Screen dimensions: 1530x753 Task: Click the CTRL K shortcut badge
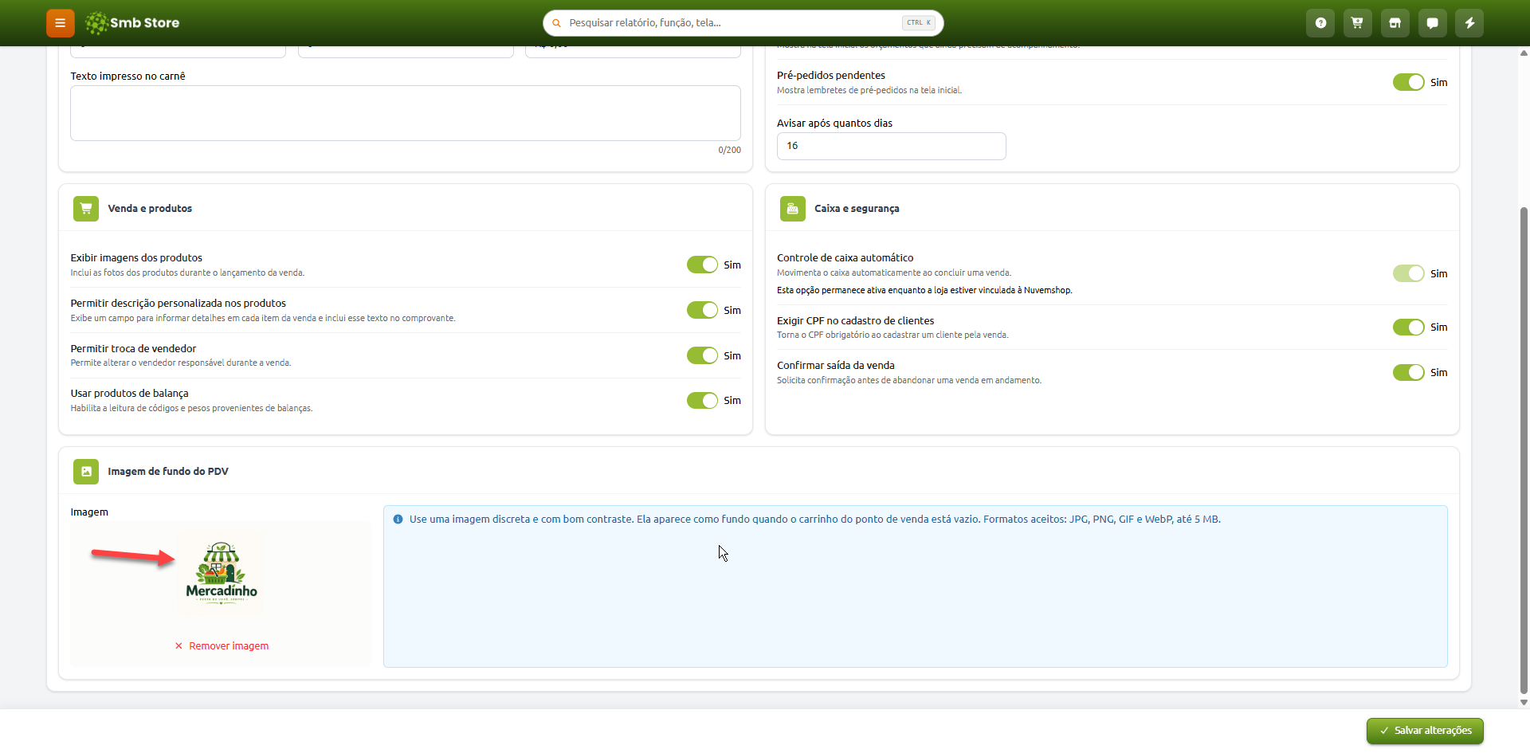919,23
